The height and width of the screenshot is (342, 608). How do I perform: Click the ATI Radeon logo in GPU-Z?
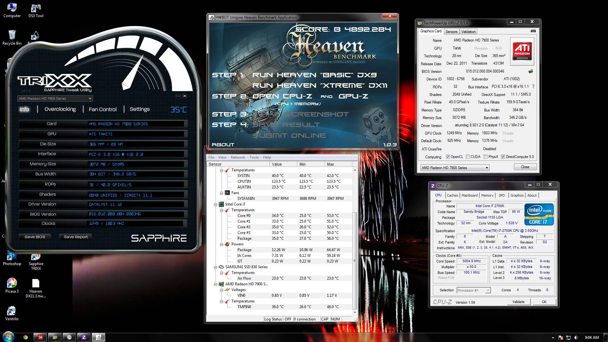tap(522, 51)
